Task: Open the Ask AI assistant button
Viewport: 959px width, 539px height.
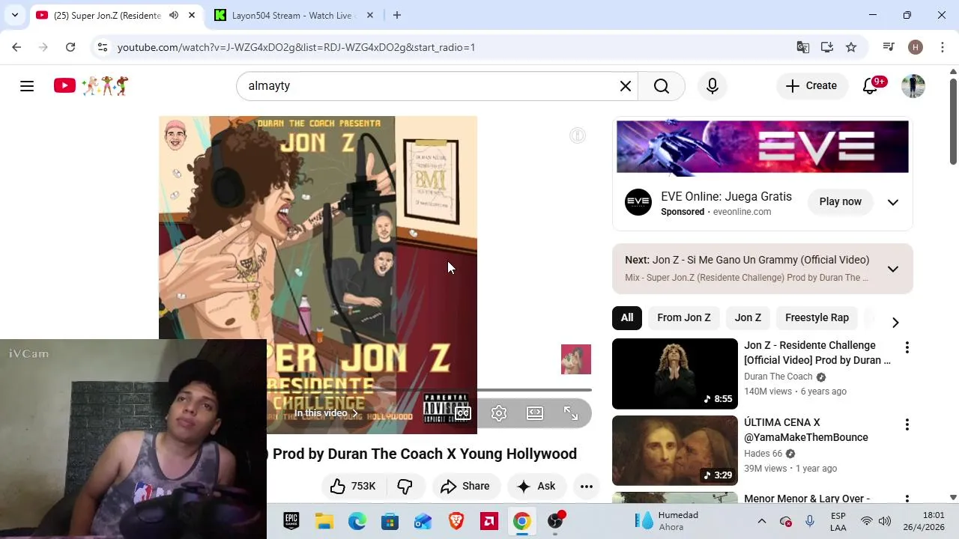Action: (536, 487)
